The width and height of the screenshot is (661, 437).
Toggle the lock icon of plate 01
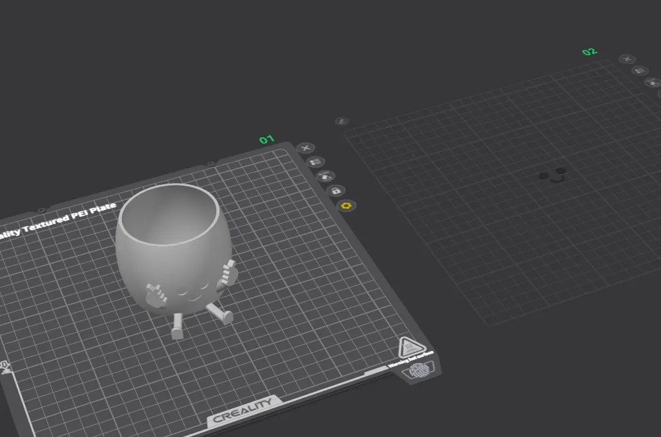(336, 191)
